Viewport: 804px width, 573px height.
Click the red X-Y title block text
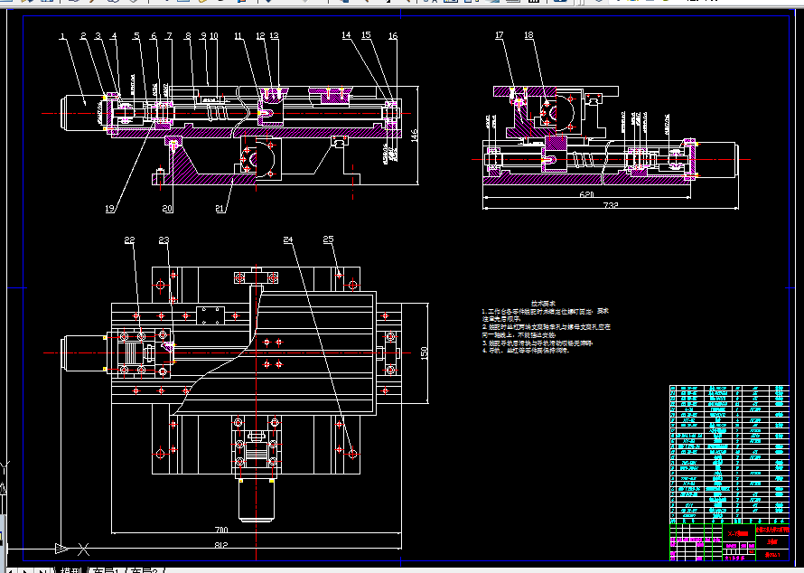(x=738, y=534)
